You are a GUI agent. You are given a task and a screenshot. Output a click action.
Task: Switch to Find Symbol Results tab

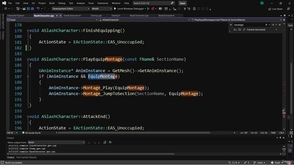click(x=27, y=157)
